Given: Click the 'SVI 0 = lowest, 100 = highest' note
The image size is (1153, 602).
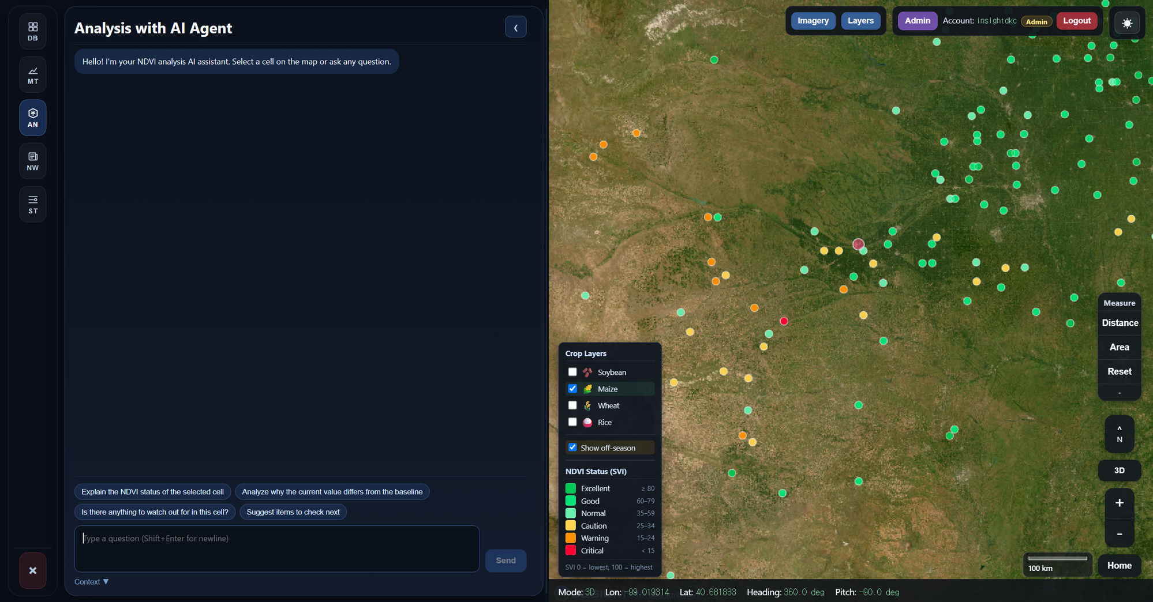Looking at the screenshot, I should [x=609, y=567].
